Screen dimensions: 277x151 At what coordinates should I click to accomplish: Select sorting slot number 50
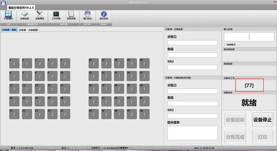pyautogui.click(x=144, y=114)
